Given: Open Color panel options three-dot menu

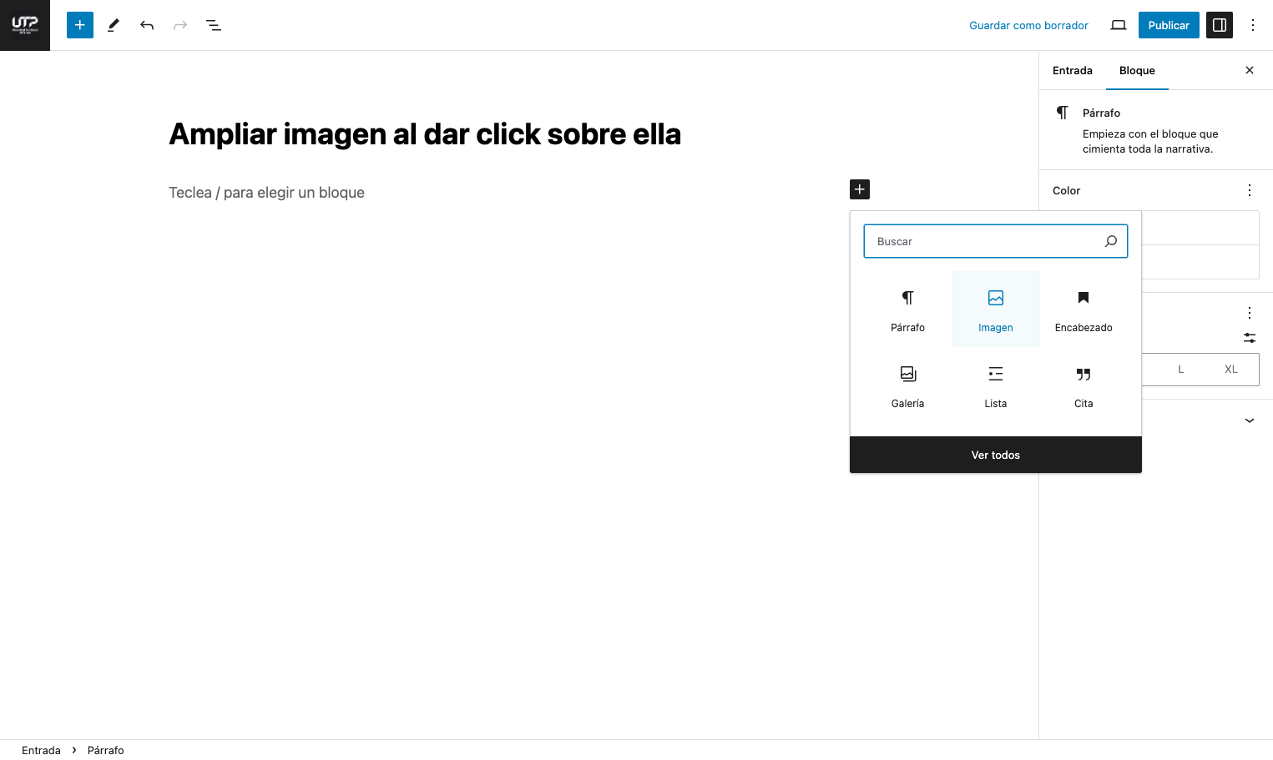Looking at the screenshot, I should (x=1250, y=190).
